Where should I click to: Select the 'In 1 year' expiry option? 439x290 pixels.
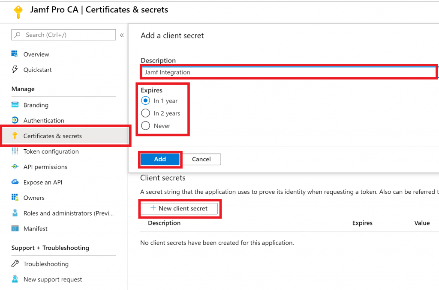coord(146,101)
